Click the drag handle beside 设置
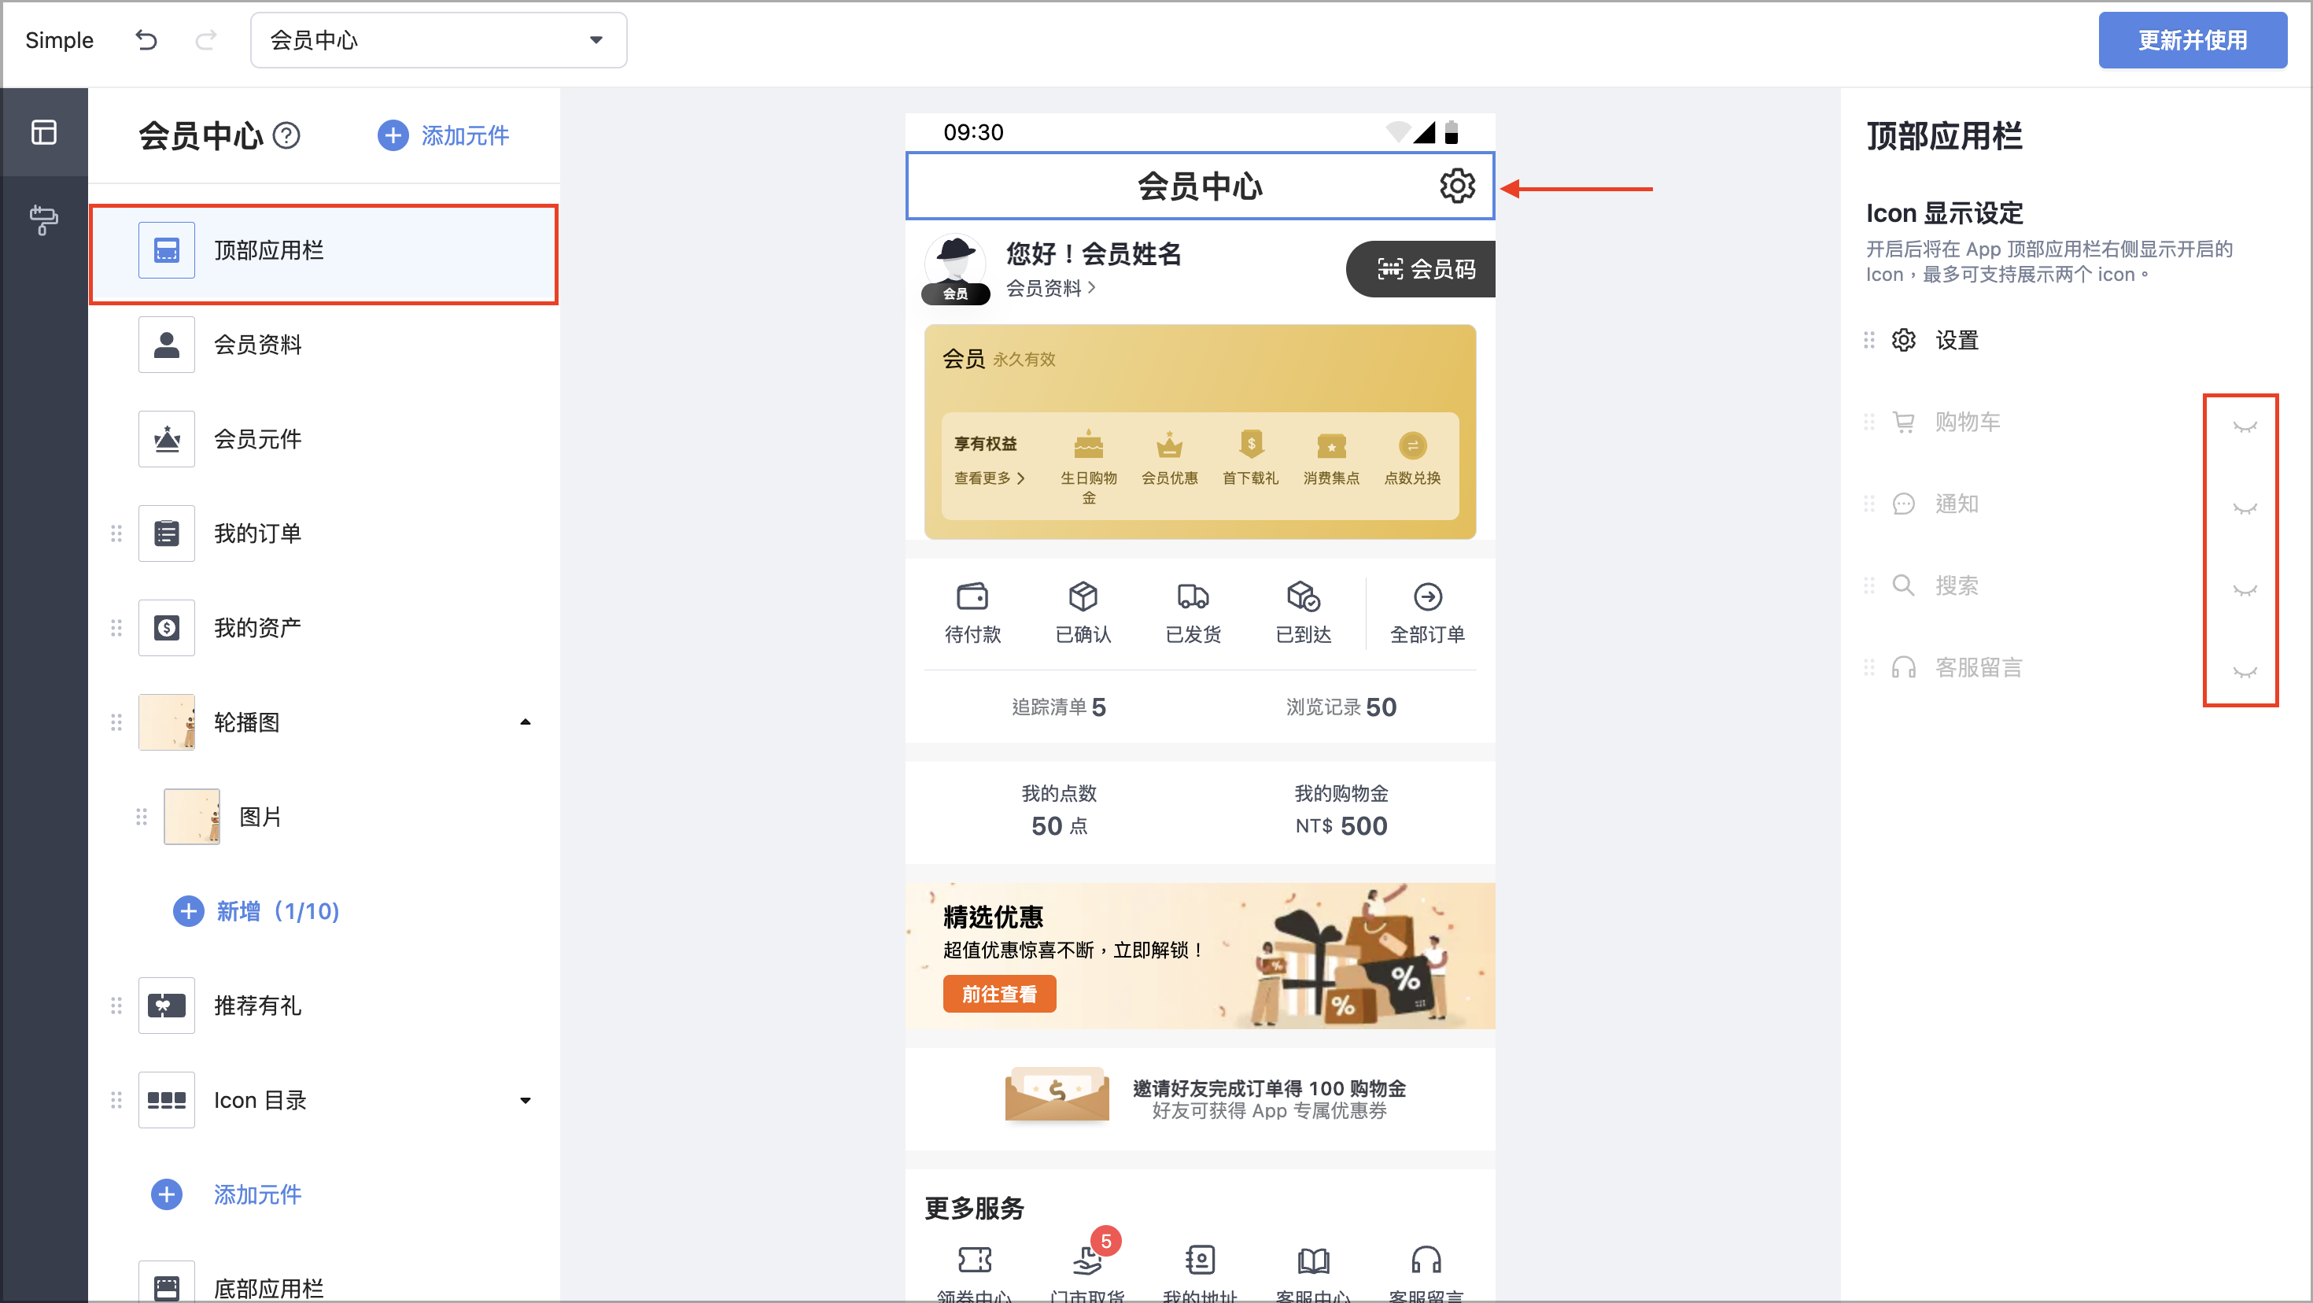The width and height of the screenshot is (2313, 1303). pos(1869,341)
